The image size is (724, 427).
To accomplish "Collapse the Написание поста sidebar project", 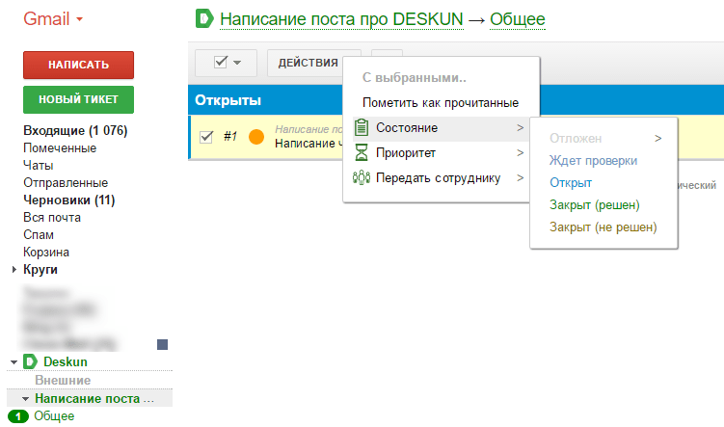I will [x=26, y=398].
